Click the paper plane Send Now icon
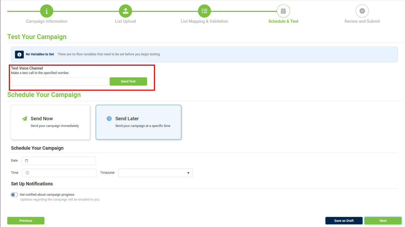 point(25,119)
